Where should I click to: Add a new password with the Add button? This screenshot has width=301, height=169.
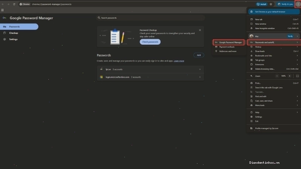(x=199, y=55)
